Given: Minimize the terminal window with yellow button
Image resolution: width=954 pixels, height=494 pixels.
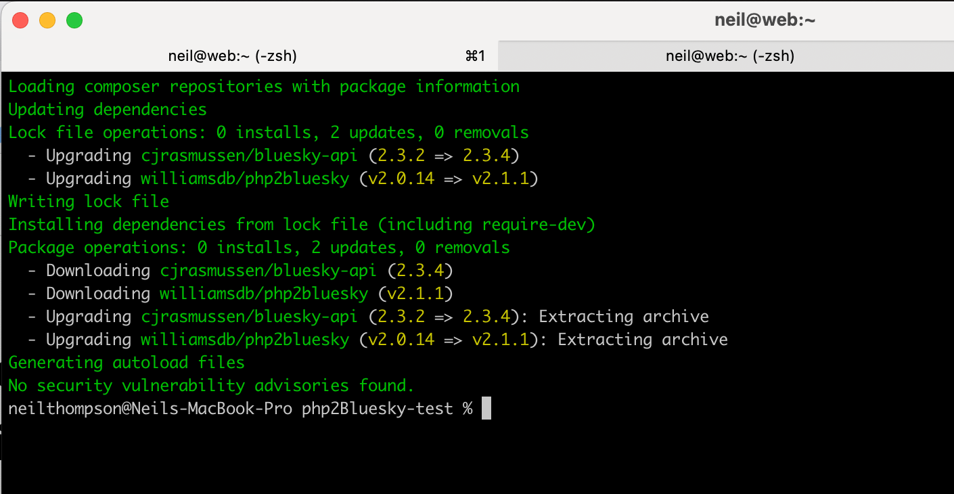Looking at the screenshot, I should coord(47,20).
